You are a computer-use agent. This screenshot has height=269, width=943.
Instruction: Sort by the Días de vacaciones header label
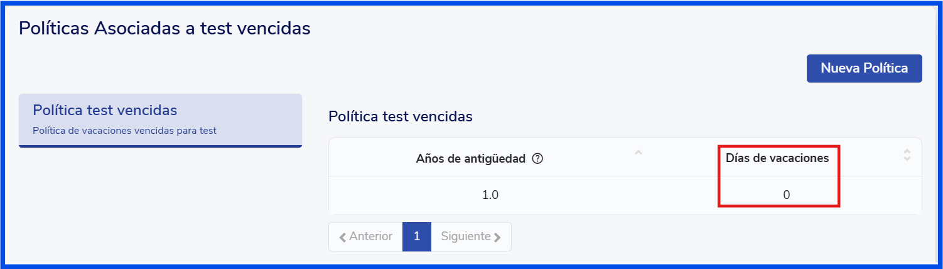777,158
